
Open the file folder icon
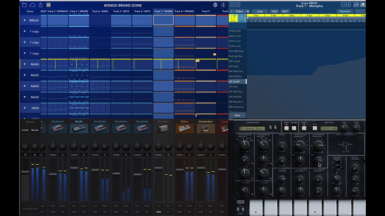24,5
